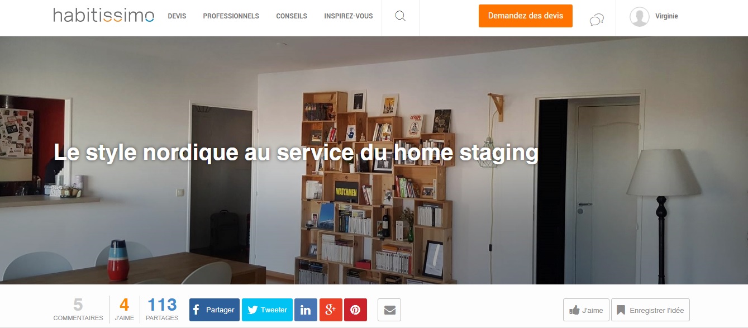748x328 pixels.
Task: Share on LinkedIn
Action: click(306, 310)
